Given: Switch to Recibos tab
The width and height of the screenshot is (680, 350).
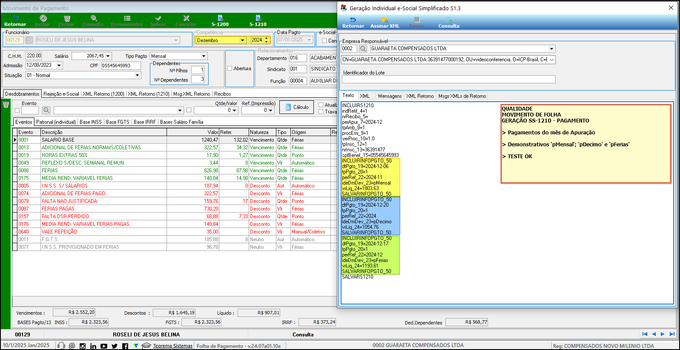Looking at the screenshot, I should 223,94.
